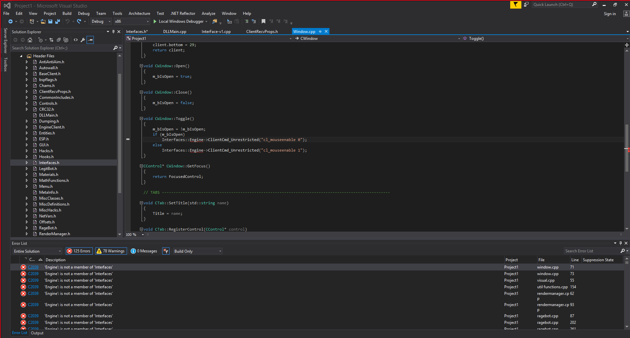Toggle the 125 Errors filter
Screen dimensions: 630x338
click(x=79, y=251)
